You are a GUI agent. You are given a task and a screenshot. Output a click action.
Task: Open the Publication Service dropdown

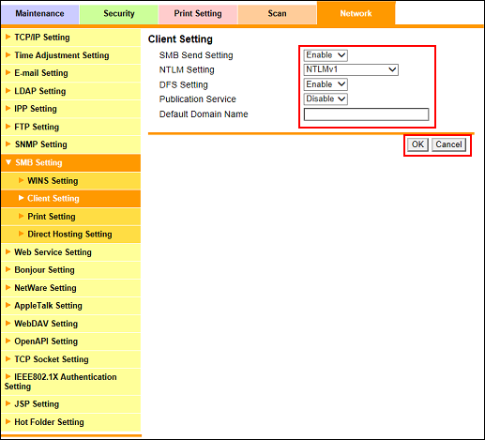tap(326, 99)
